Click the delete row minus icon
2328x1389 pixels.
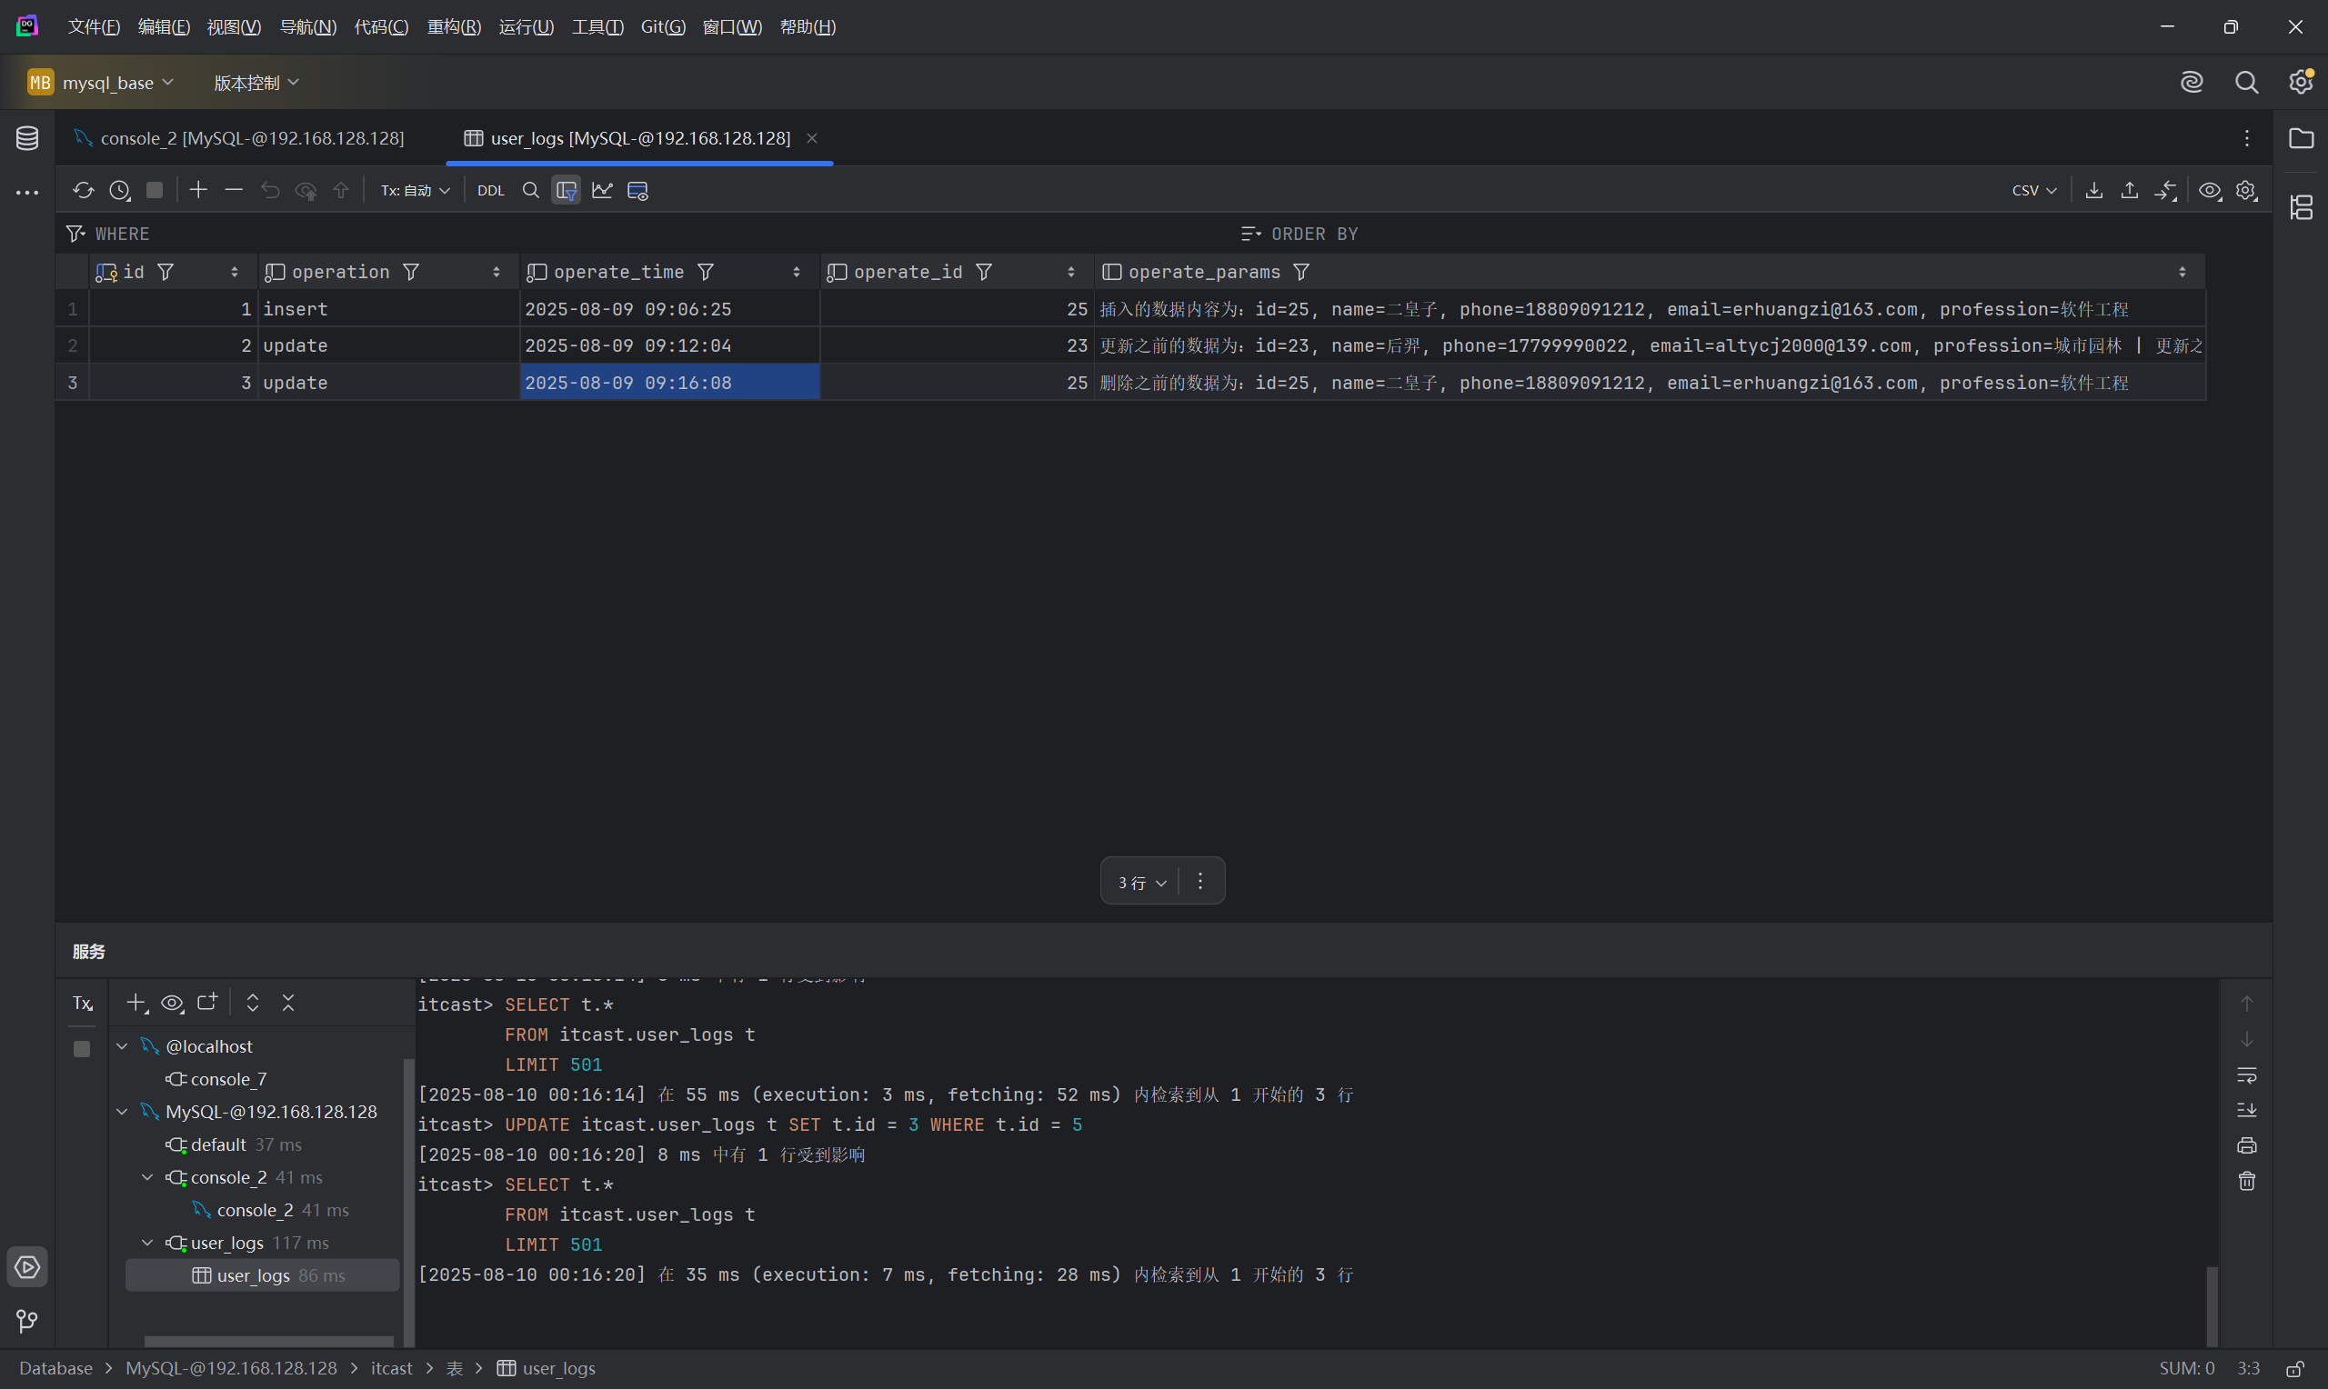(x=234, y=190)
